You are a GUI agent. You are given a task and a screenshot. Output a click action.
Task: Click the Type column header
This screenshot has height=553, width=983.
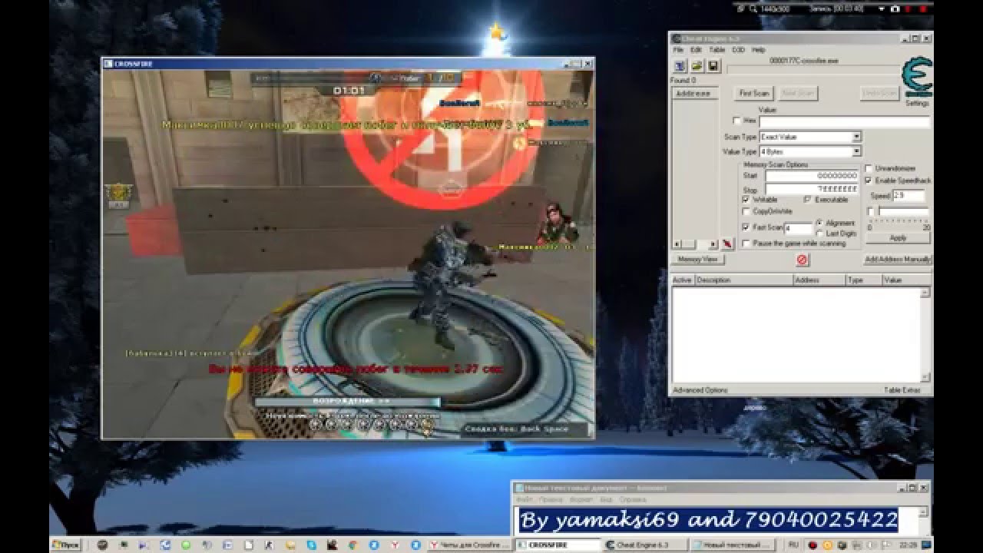coord(863,280)
